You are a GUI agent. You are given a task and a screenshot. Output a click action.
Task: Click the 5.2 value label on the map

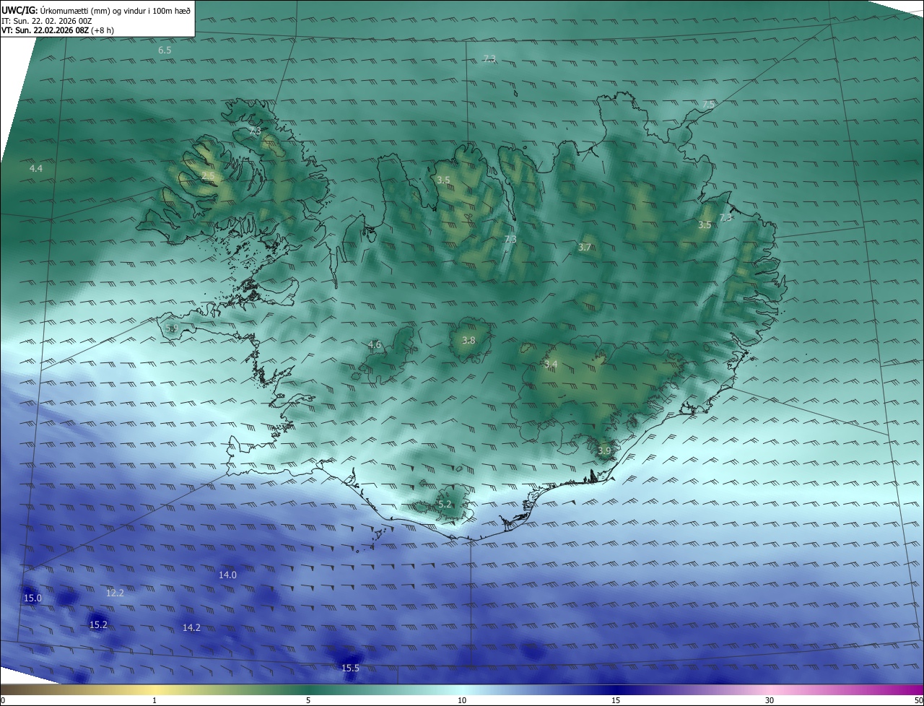445,505
